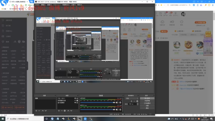The height and width of the screenshot is (121, 215).
Task: Open desktop audio settings gear in mixer
Action: 120,102
